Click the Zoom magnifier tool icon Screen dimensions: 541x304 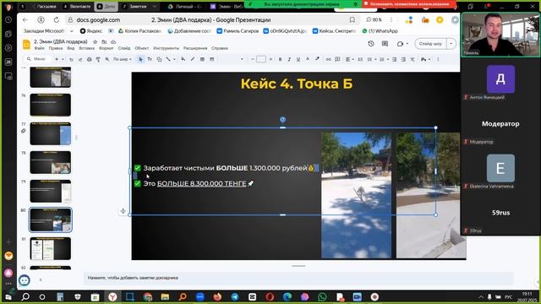107,59
